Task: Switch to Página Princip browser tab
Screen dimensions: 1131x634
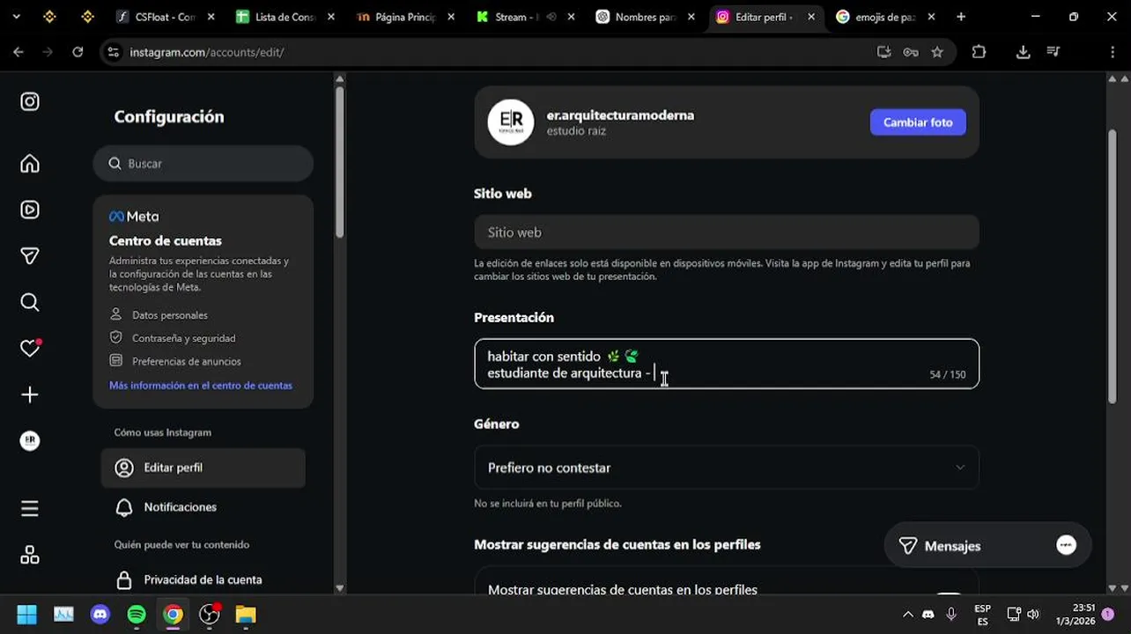Action: click(x=405, y=17)
